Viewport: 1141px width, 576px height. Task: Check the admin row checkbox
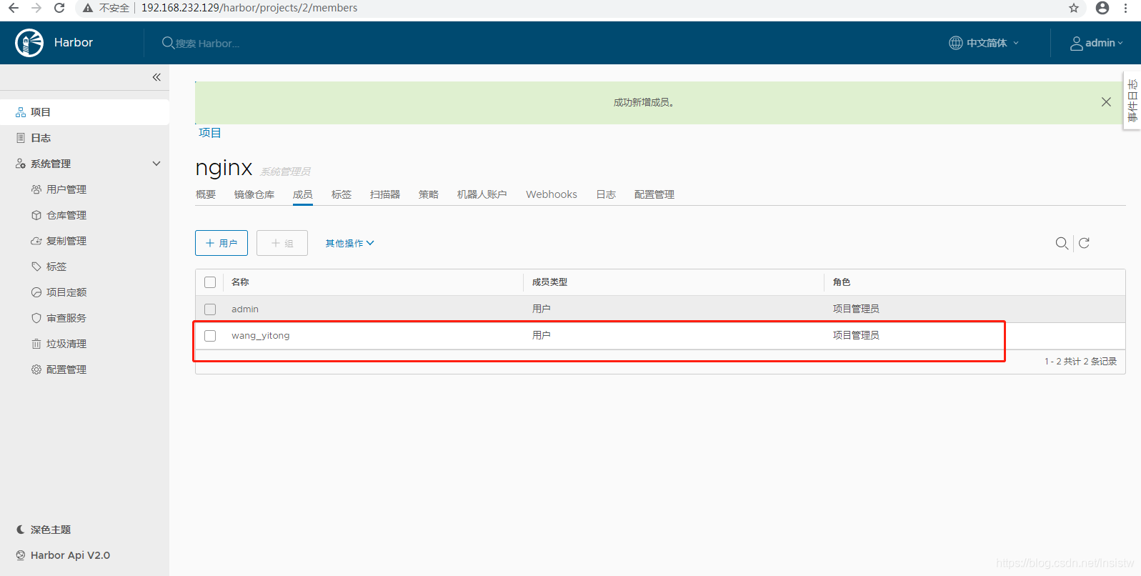(x=210, y=309)
